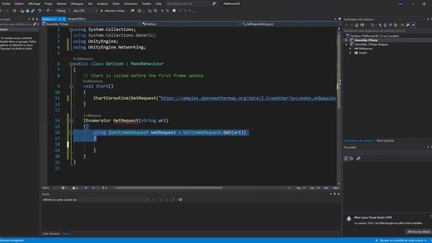Open the 'Afficher la sortie à partir de' dropdown
This screenshot has height=243, width=432.
tap(114, 200)
